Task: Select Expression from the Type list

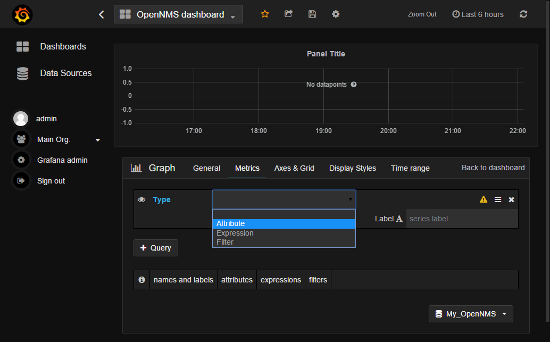Action: (x=284, y=233)
